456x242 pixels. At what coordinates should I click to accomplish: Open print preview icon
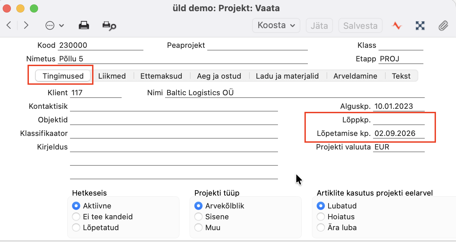coord(109,26)
